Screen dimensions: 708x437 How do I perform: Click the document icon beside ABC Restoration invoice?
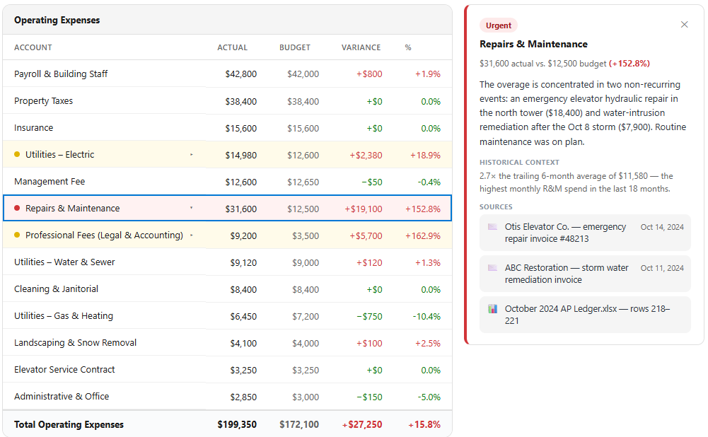pyautogui.click(x=492, y=268)
